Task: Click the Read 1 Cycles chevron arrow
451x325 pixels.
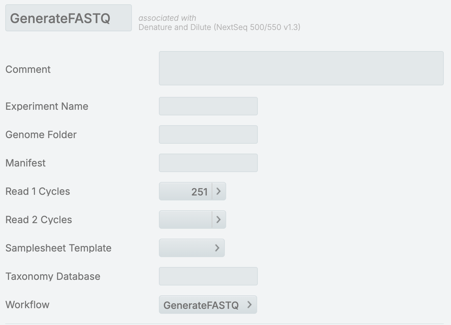Action: [x=219, y=191]
